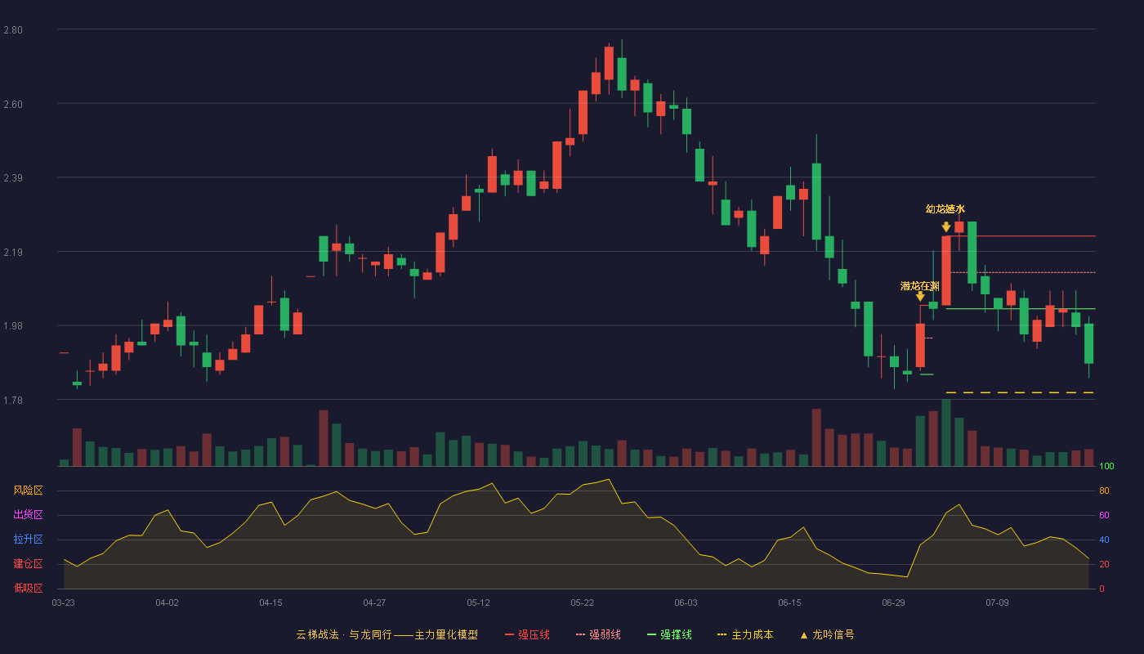The image size is (1144, 654).
Task: Select the 风险区 zone label
Action: (x=28, y=490)
